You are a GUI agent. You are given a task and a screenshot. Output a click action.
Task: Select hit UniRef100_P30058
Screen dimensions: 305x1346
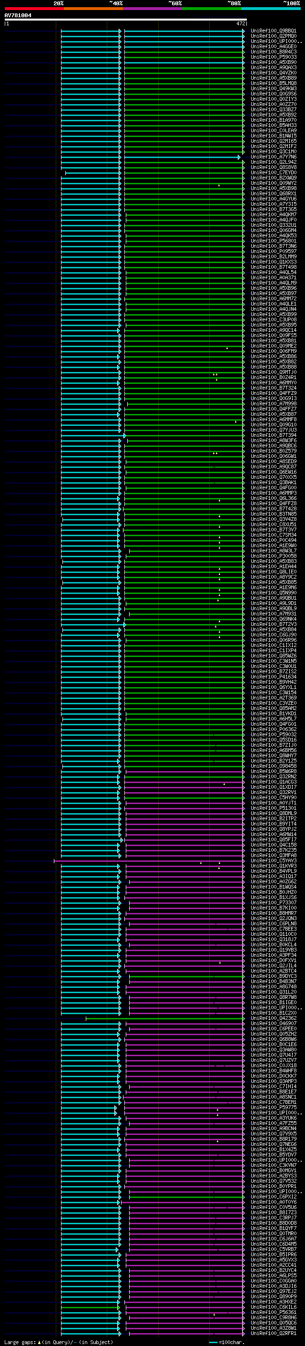click(x=274, y=556)
